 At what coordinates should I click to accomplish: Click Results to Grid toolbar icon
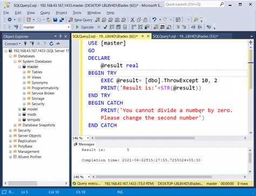(x=162, y=27)
